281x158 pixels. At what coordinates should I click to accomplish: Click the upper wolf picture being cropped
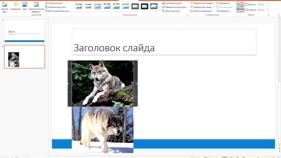102,83
